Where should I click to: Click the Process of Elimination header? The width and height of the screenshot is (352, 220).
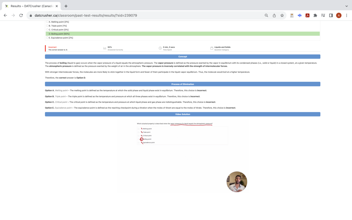tap(183, 84)
